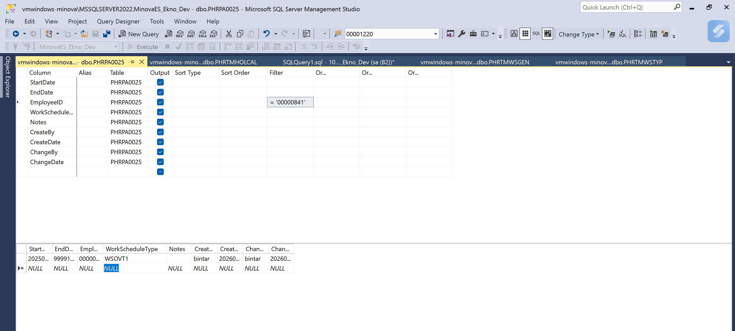Click the XMLA query toolbar icon
The height and width of the screenshot is (331, 735).
click(x=203, y=34)
